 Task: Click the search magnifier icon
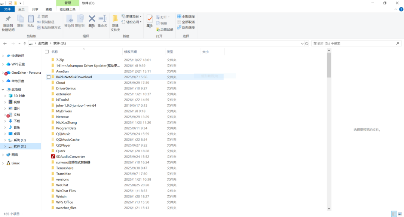coord(398,43)
